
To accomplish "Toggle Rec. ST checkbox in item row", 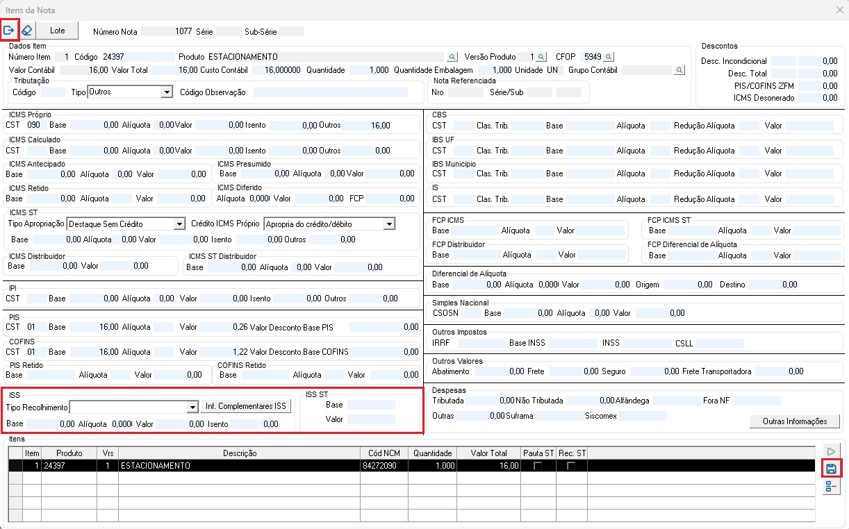I will [572, 466].
